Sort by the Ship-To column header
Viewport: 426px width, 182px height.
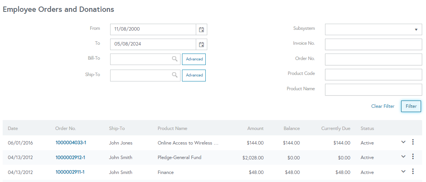[117, 128]
